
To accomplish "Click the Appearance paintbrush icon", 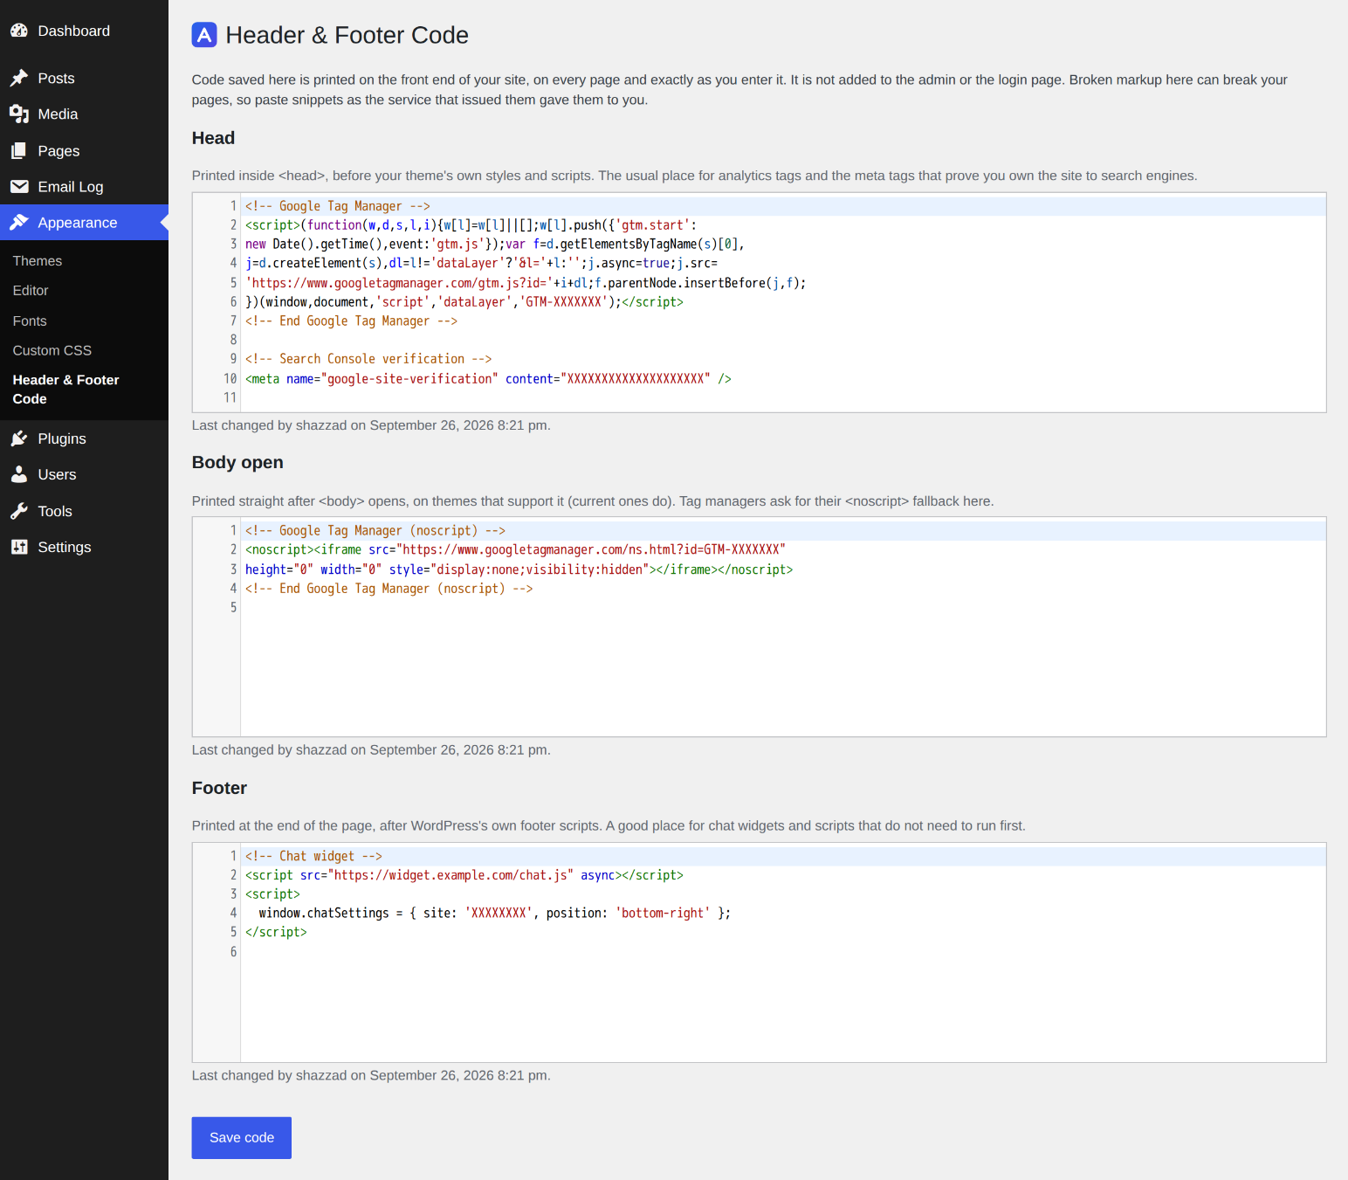I will (19, 223).
